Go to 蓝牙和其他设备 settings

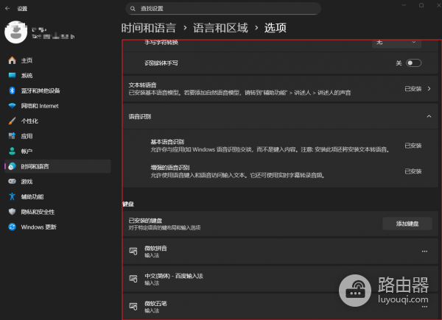click(x=57, y=90)
